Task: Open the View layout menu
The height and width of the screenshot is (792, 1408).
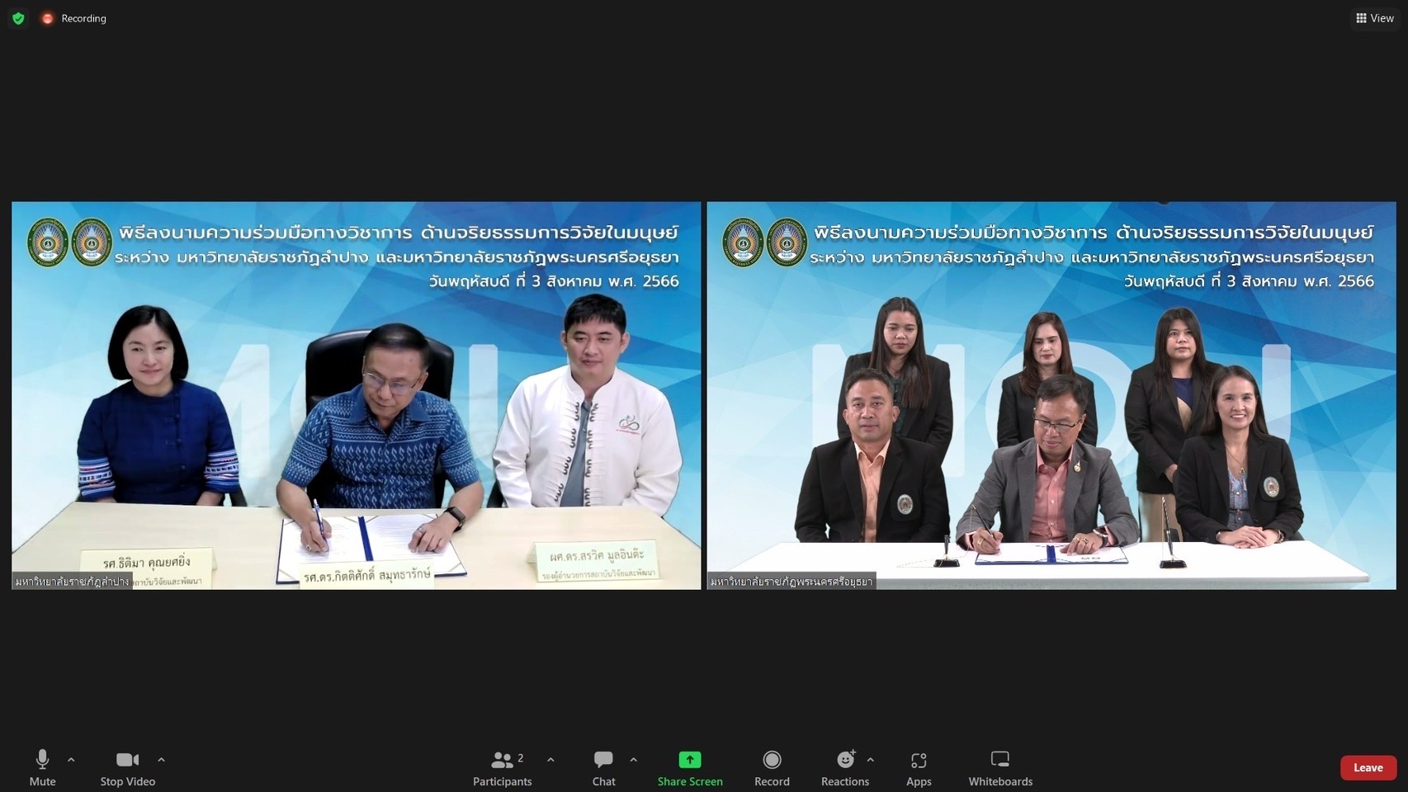Action: pyautogui.click(x=1375, y=18)
